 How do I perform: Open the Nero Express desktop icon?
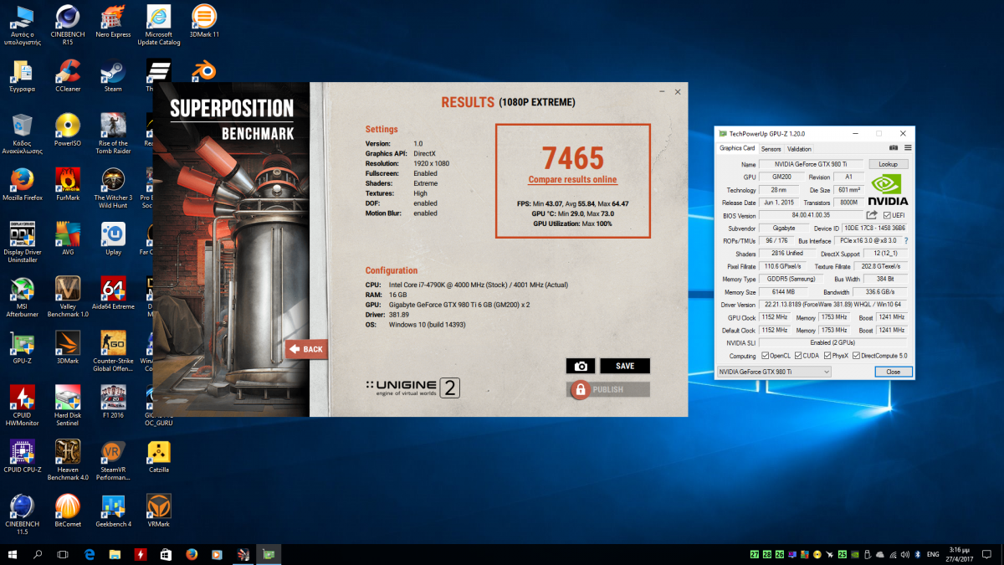coord(113,23)
